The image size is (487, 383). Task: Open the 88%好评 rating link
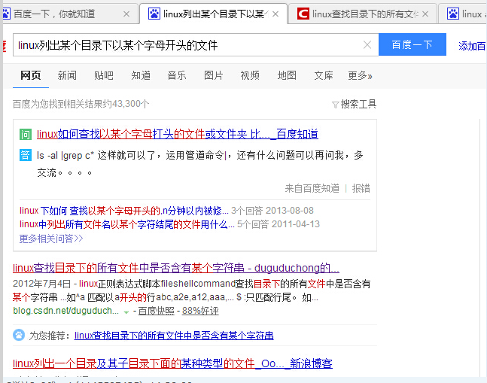pyautogui.click(x=200, y=311)
